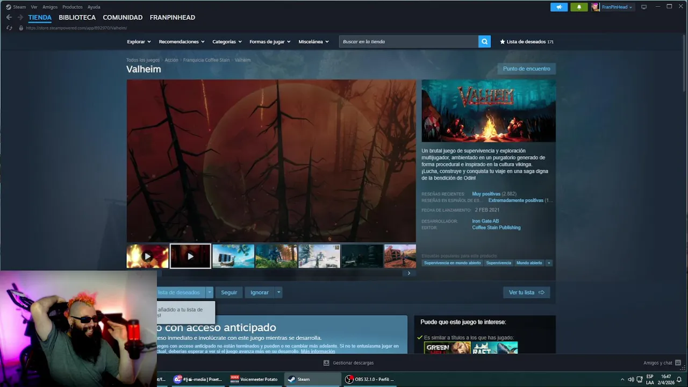The image size is (688, 387).
Task: Switch to Big Picture mode
Action: click(x=644, y=7)
